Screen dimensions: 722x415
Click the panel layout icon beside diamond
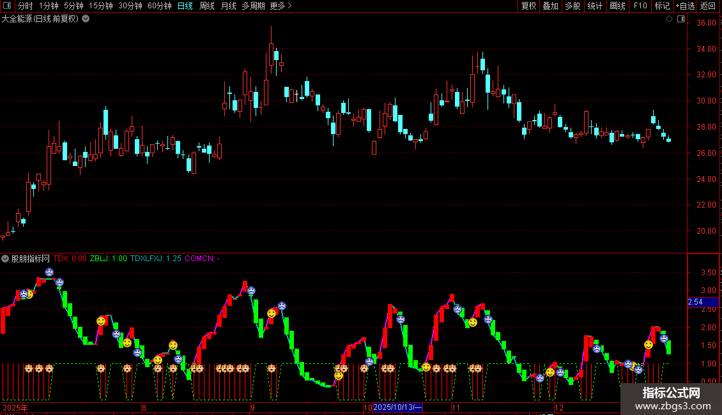coord(681,19)
